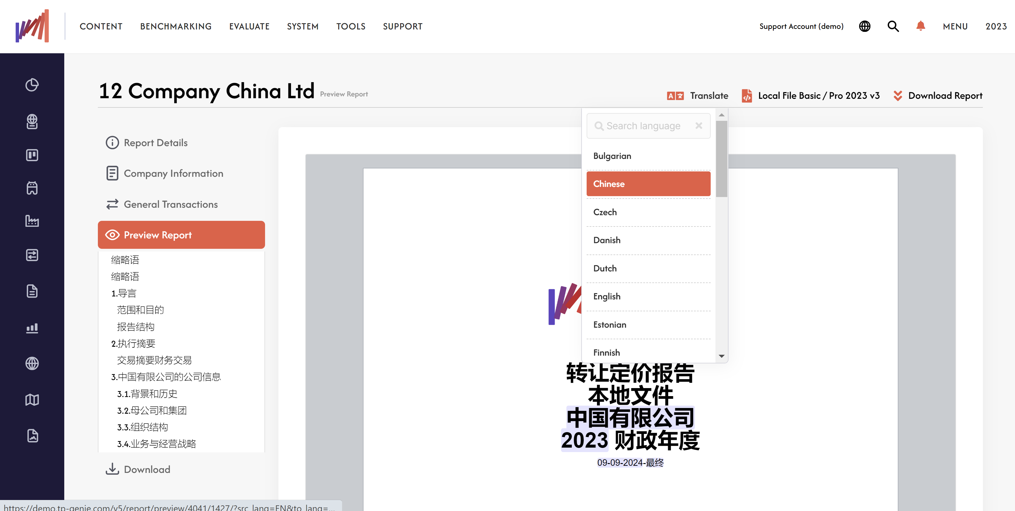This screenshot has width=1015, height=511.
Task: Open Support Account (demo) profile
Action: click(x=801, y=26)
